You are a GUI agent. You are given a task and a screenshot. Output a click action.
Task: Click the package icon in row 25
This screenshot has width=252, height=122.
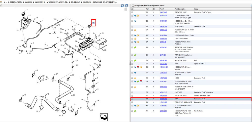[x=138, y=35]
